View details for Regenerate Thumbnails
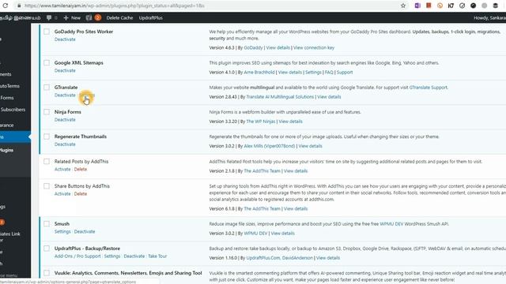This screenshot has width=506, height=284. click(x=310, y=146)
